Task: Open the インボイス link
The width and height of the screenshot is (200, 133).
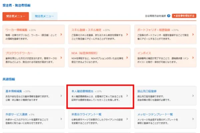Action: pos(144,53)
